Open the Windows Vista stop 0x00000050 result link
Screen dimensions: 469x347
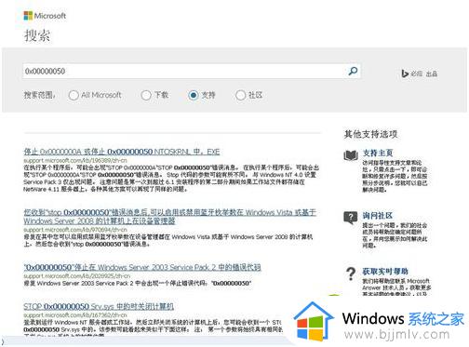(x=170, y=217)
